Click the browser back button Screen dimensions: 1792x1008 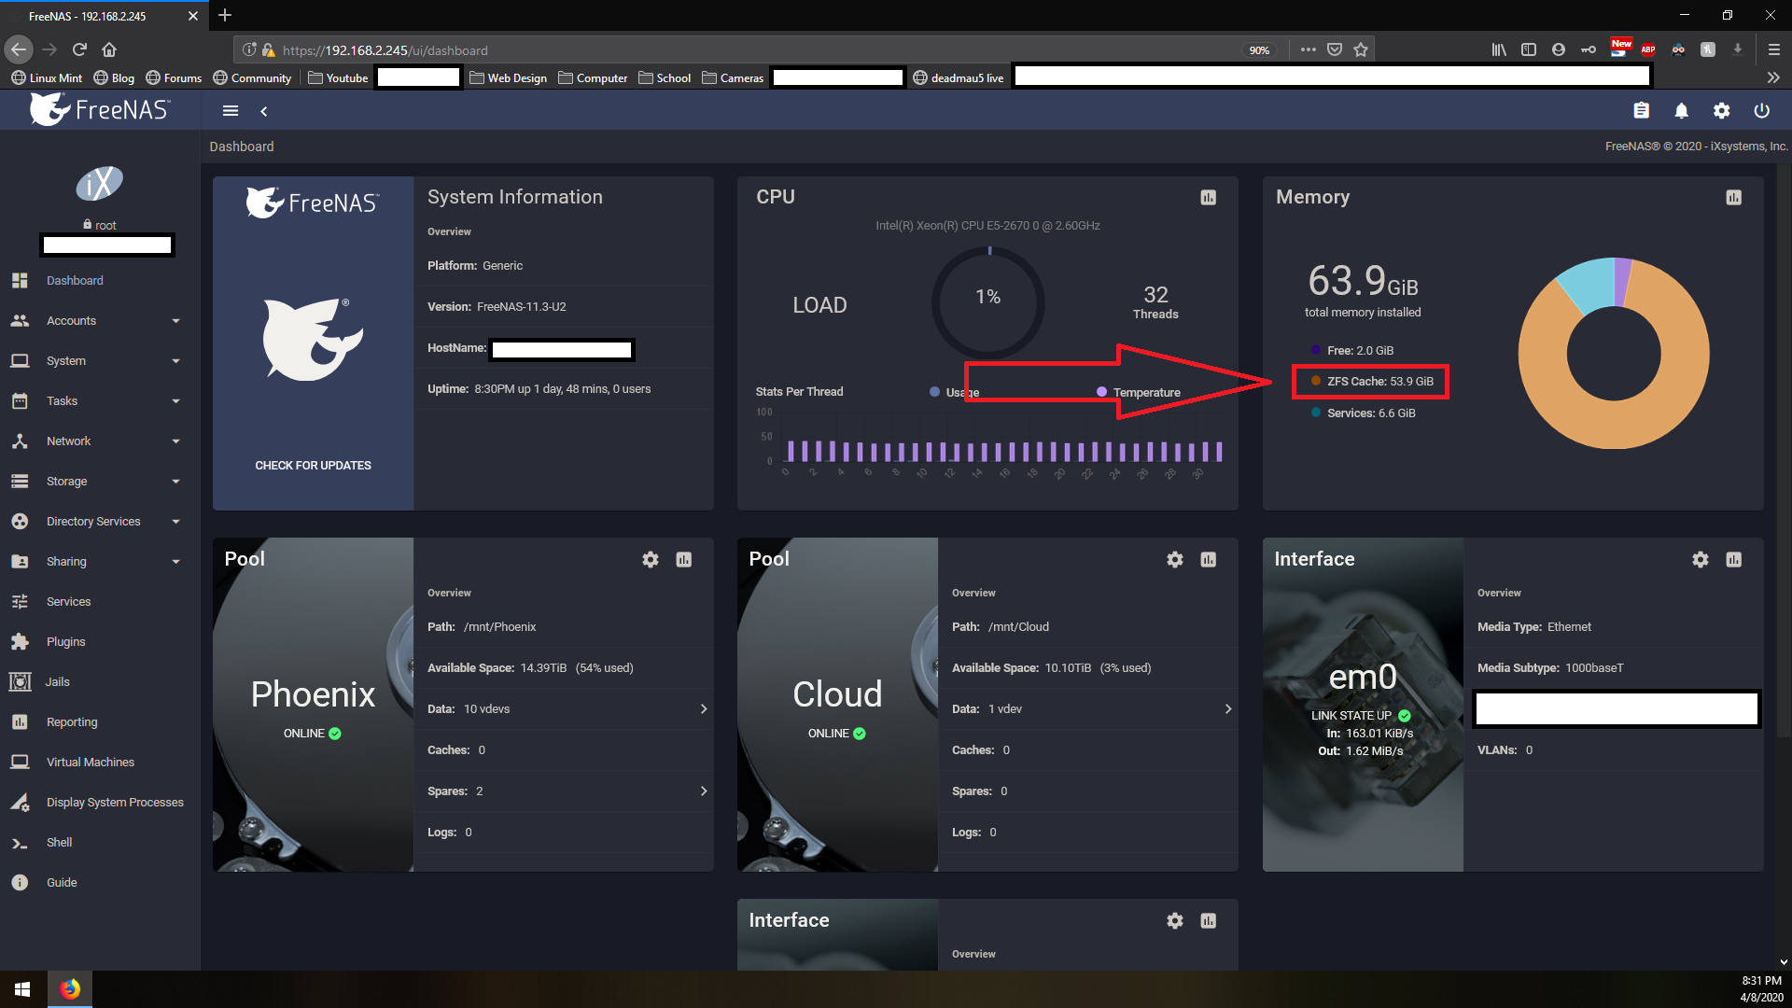pyautogui.click(x=19, y=49)
